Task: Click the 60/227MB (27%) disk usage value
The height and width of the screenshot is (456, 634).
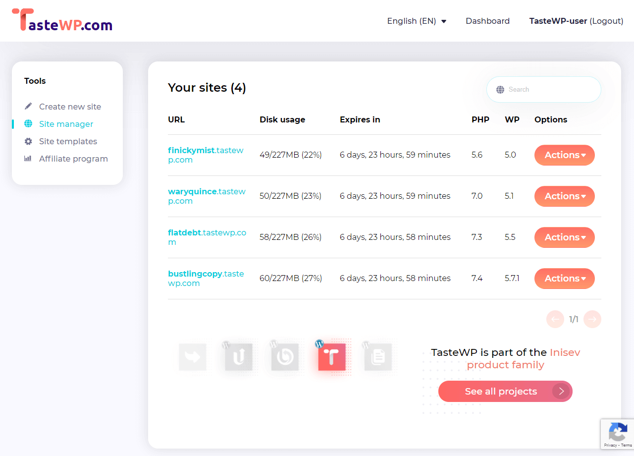Action: point(291,279)
